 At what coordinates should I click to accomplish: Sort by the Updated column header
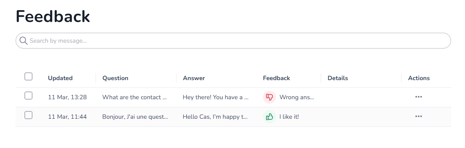[x=60, y=78]
